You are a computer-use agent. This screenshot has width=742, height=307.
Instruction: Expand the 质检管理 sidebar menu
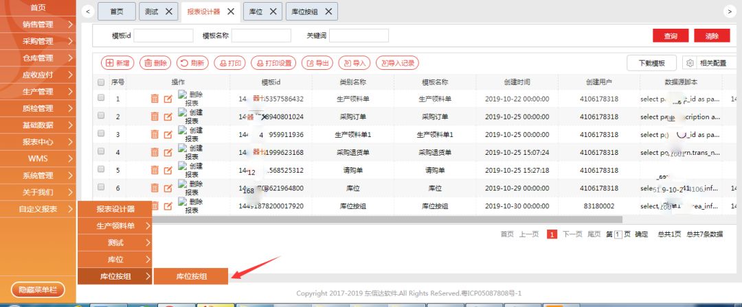point(38,108)
